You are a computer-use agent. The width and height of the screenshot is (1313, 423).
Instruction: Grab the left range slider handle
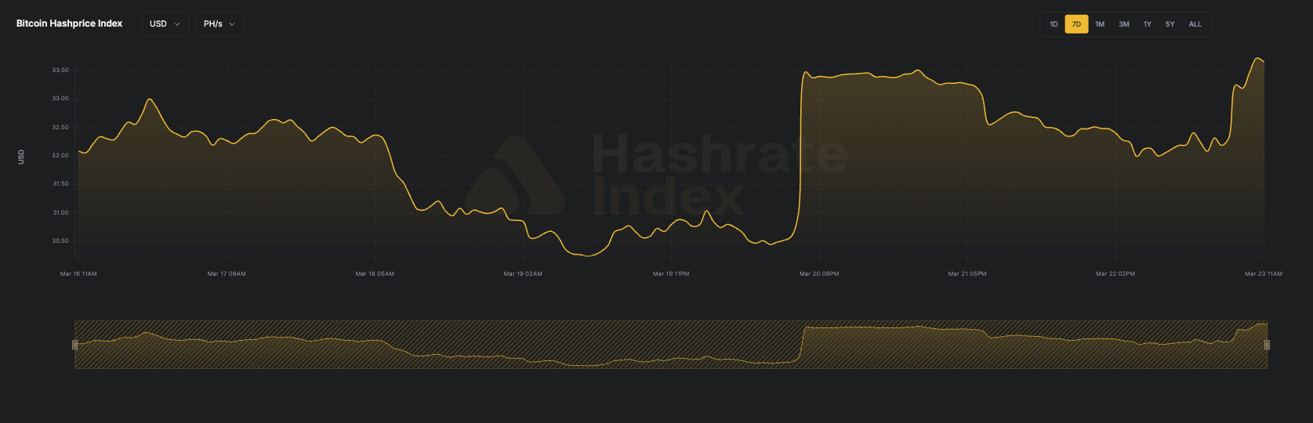(75, 345)
